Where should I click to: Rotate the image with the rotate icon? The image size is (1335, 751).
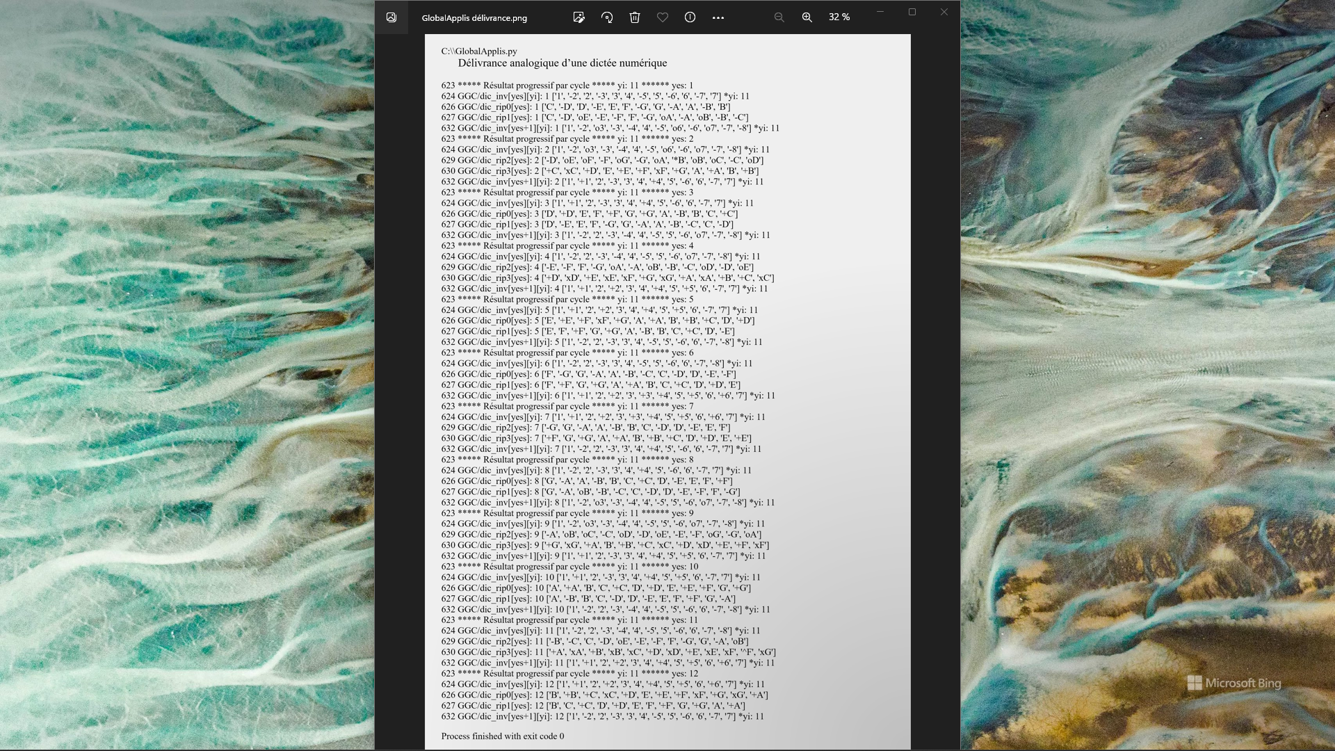pyautogui.click(x=607, y=17)
